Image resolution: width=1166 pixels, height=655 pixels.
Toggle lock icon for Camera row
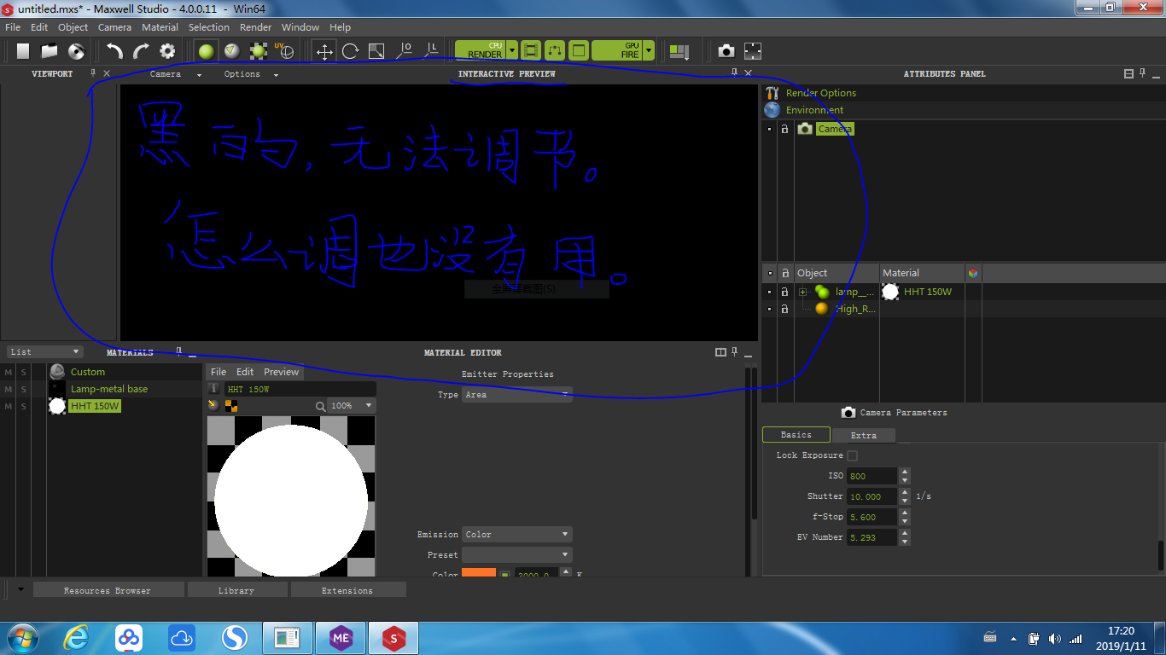784,129
